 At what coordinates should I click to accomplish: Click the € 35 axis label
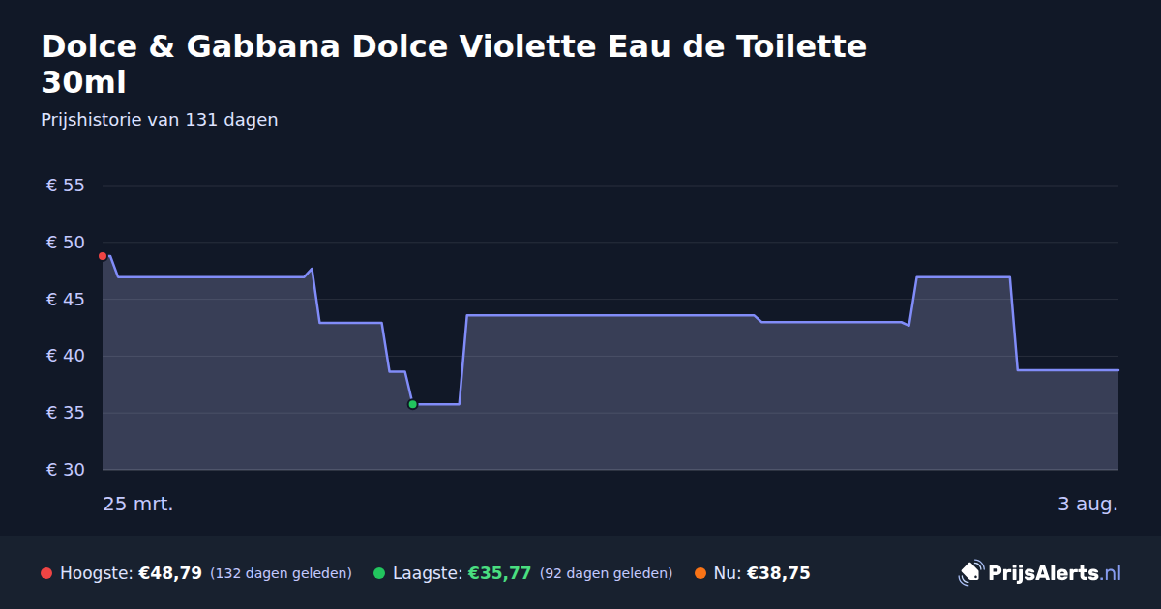click(66, 413)
